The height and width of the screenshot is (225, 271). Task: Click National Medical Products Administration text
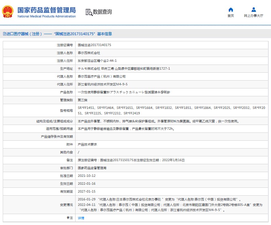pos(46,16)
